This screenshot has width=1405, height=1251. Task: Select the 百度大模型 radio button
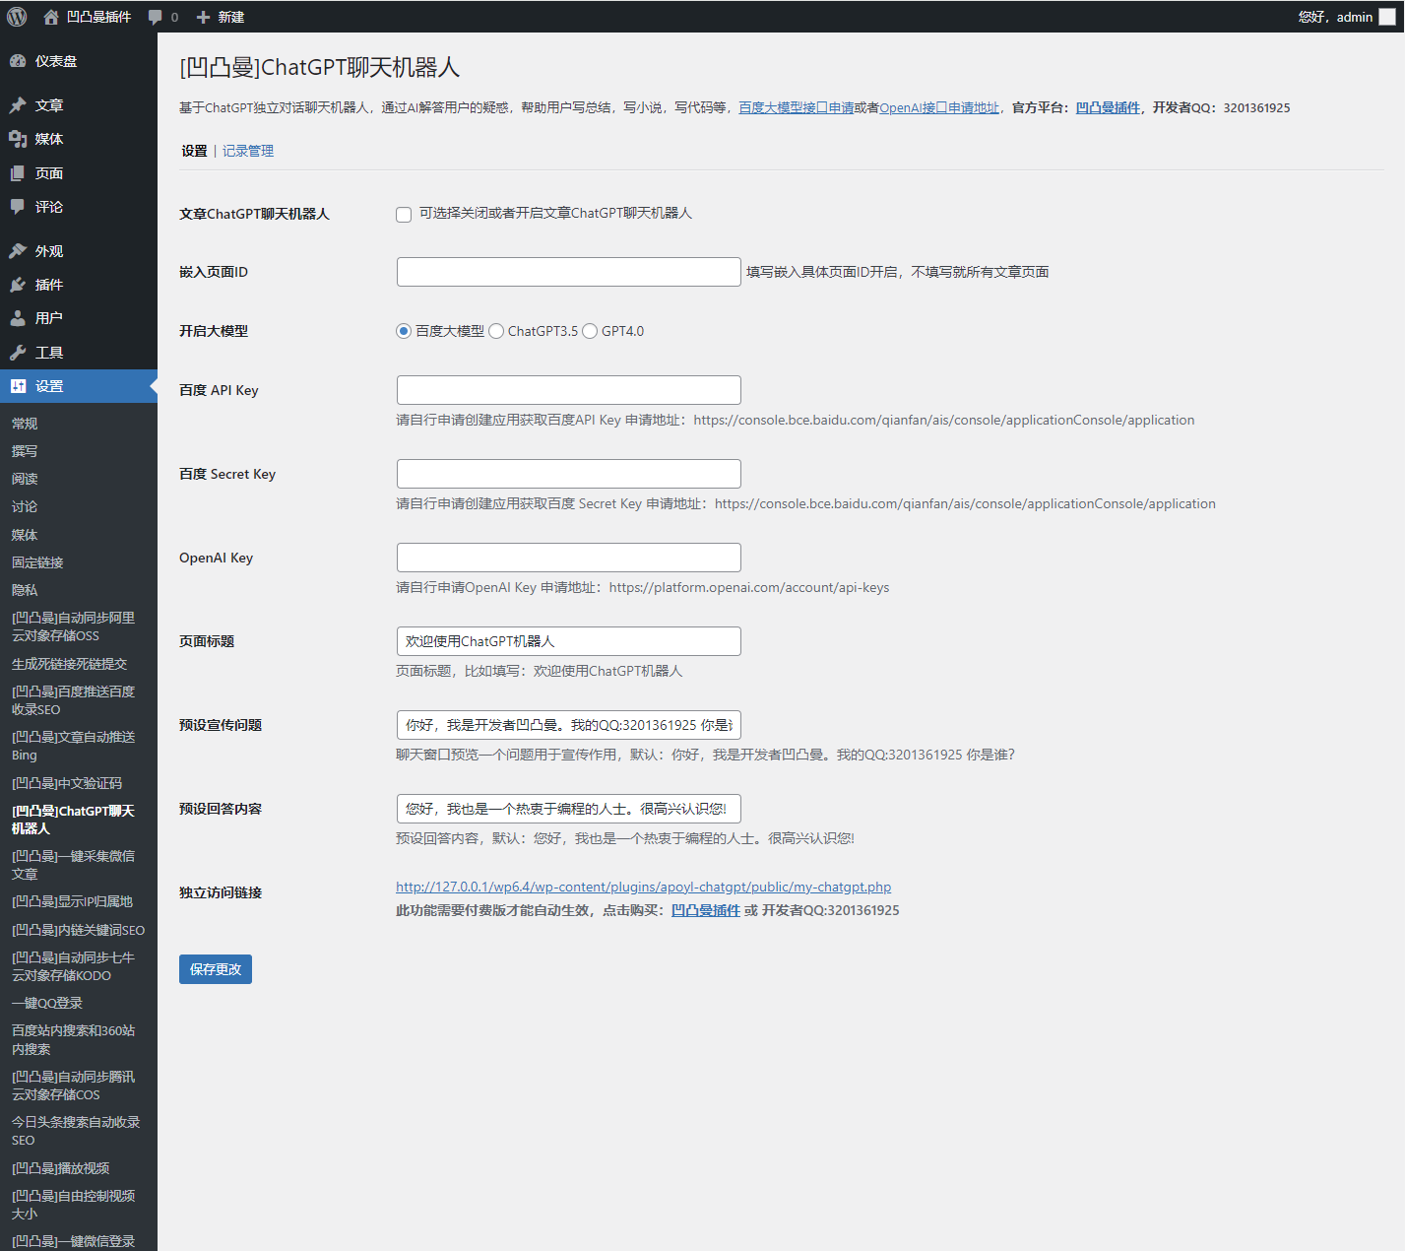pyautogui.click(x=404, y=331)
